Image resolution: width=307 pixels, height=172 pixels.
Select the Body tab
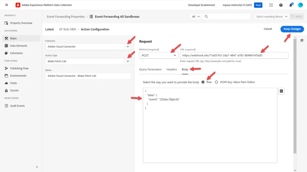pos(185,69)
